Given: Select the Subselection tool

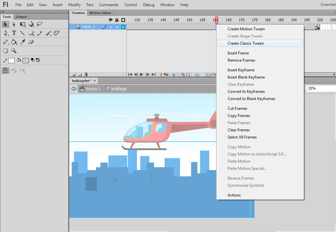Looking at the screenshot, I should tap(14, 24).
